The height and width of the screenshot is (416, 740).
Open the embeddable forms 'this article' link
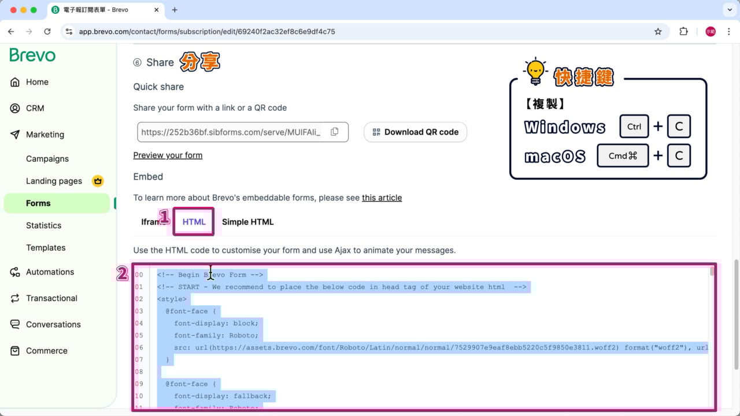(382, 198)
